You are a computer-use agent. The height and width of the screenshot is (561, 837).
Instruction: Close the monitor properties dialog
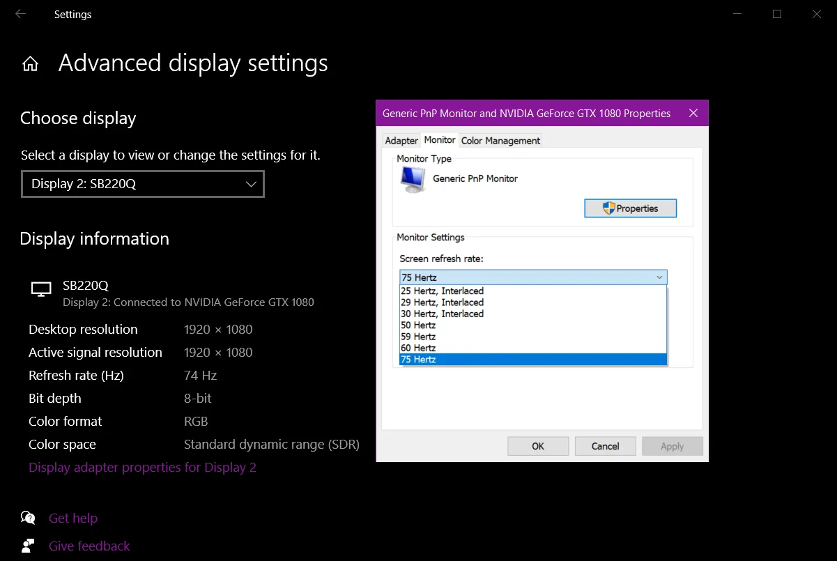coord(693,112)
